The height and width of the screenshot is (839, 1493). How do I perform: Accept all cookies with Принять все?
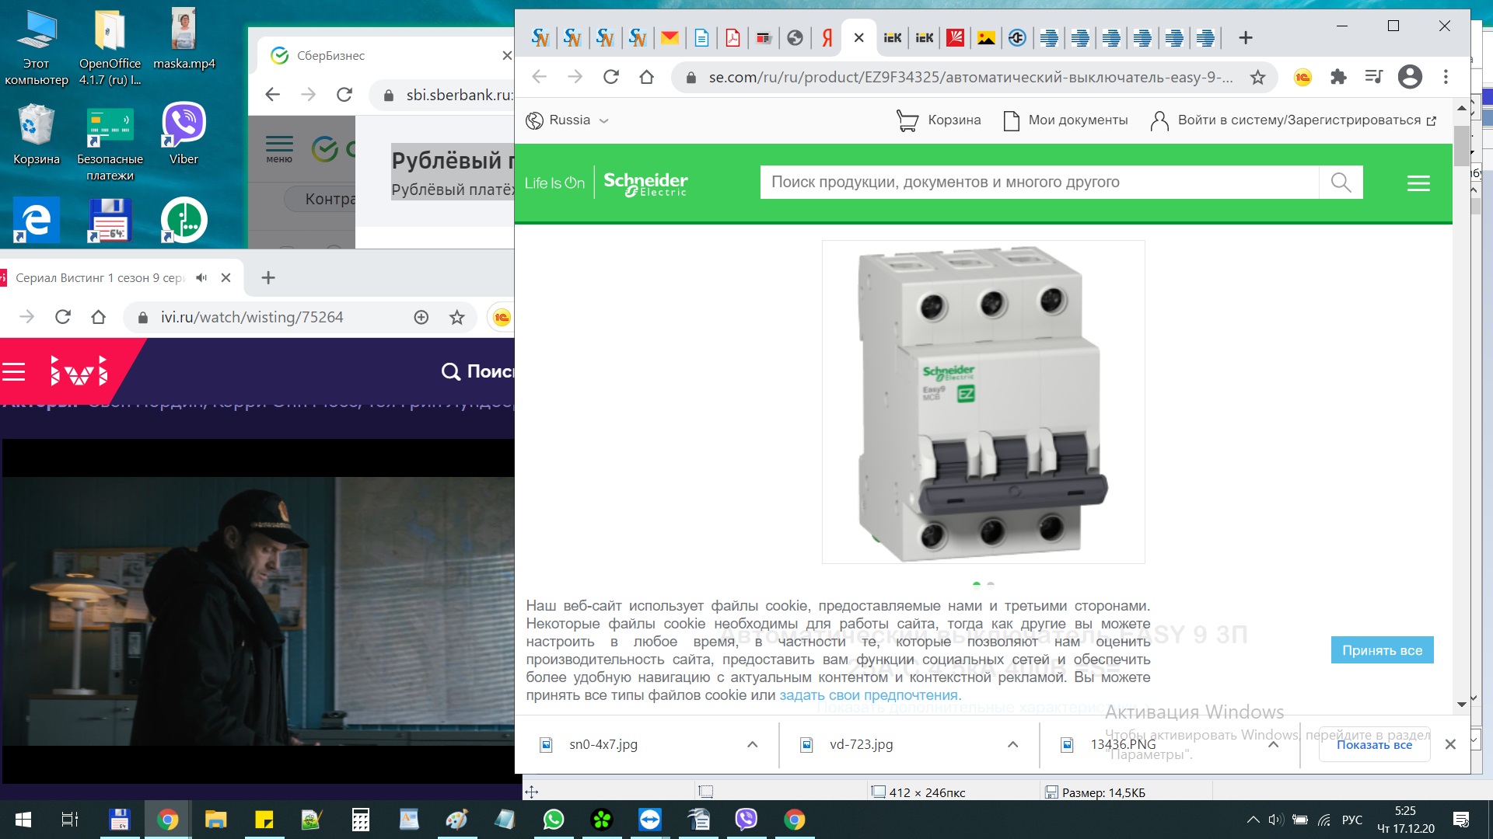point(1382,650)
